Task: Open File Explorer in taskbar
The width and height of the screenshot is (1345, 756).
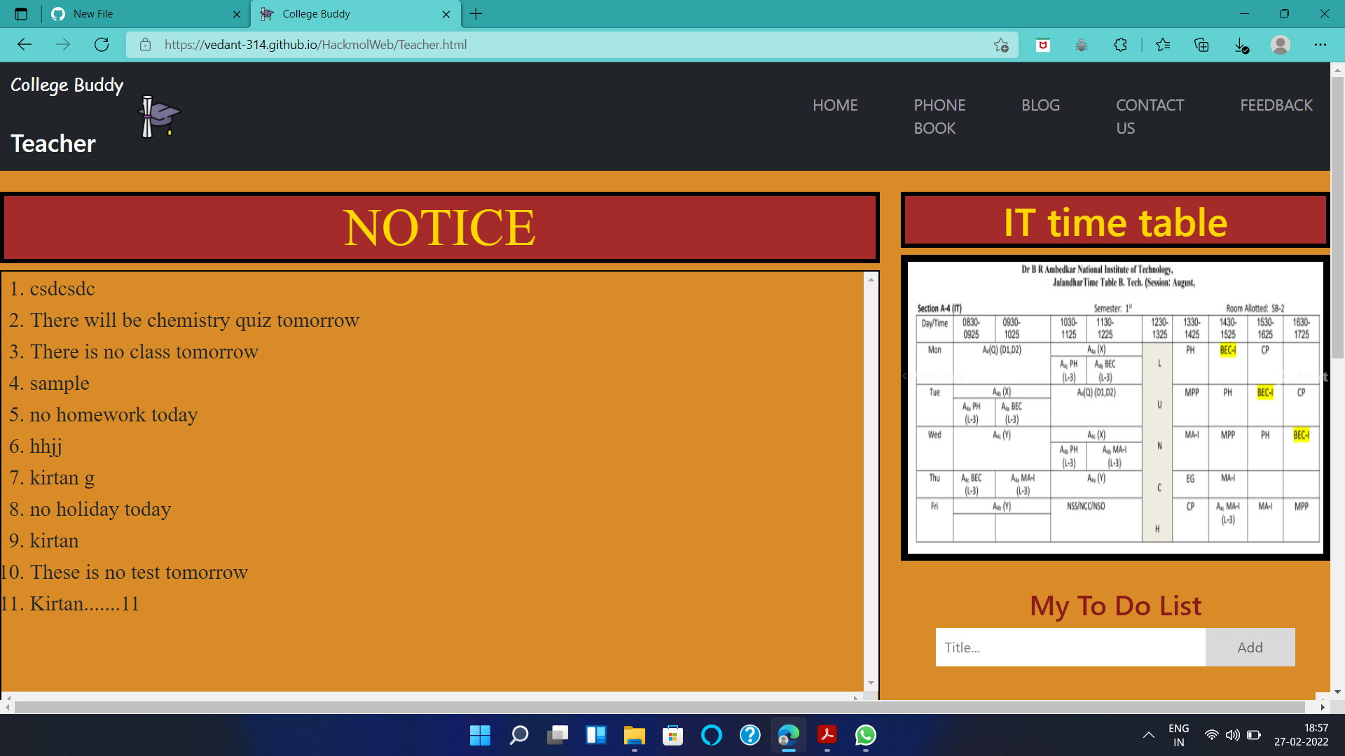Action: tap(634, 736)
